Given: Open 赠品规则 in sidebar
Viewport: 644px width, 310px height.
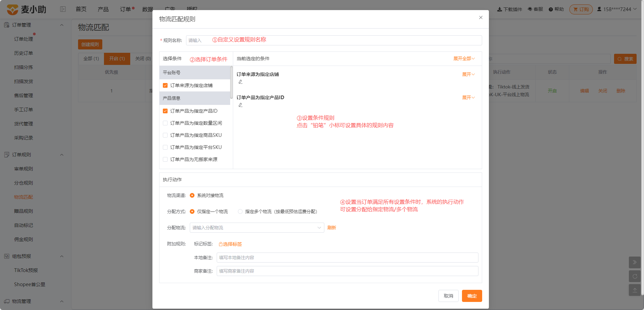Looking at the screenshot, I should 24,211.
